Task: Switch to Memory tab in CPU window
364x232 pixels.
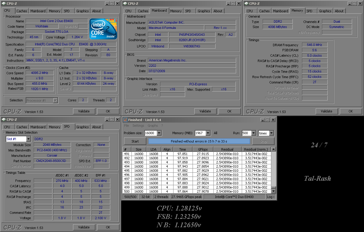Action: (x=55, y=11)
